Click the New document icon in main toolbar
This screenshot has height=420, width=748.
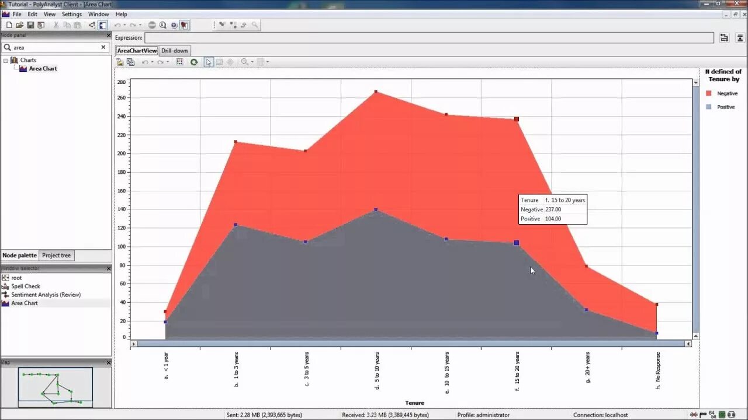9,25
